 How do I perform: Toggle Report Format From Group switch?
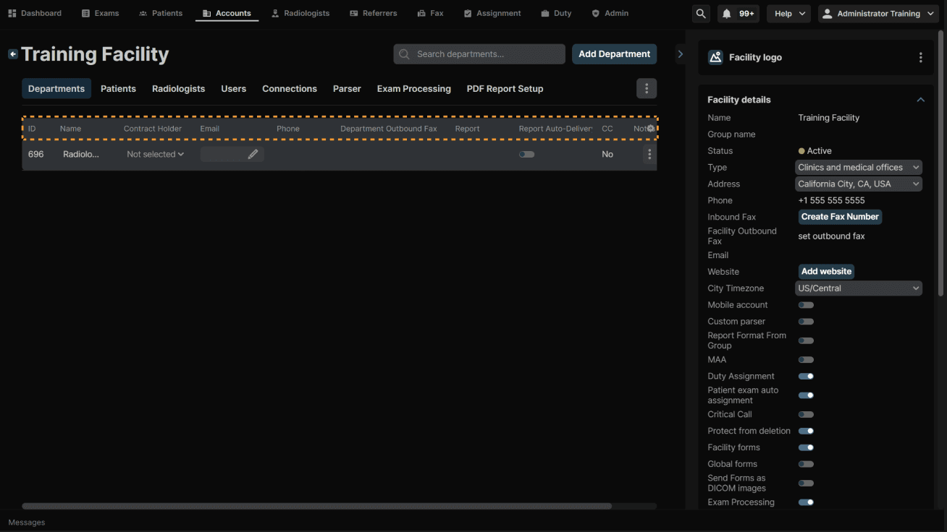coord(806,340)
